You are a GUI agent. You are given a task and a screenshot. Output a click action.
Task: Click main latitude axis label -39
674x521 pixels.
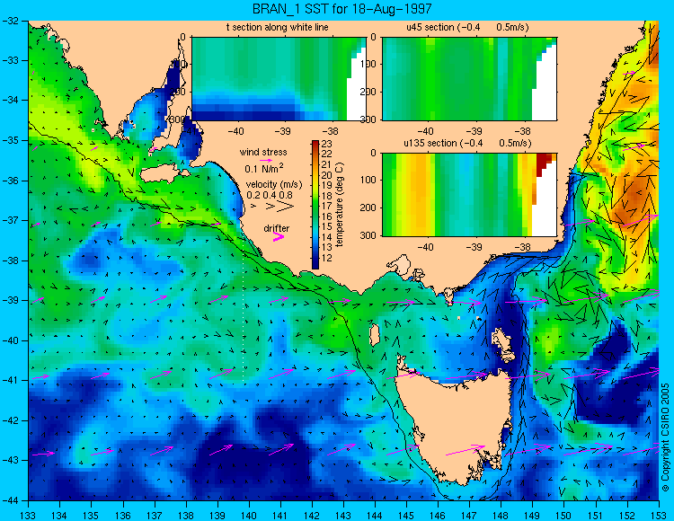click(10, 301)
